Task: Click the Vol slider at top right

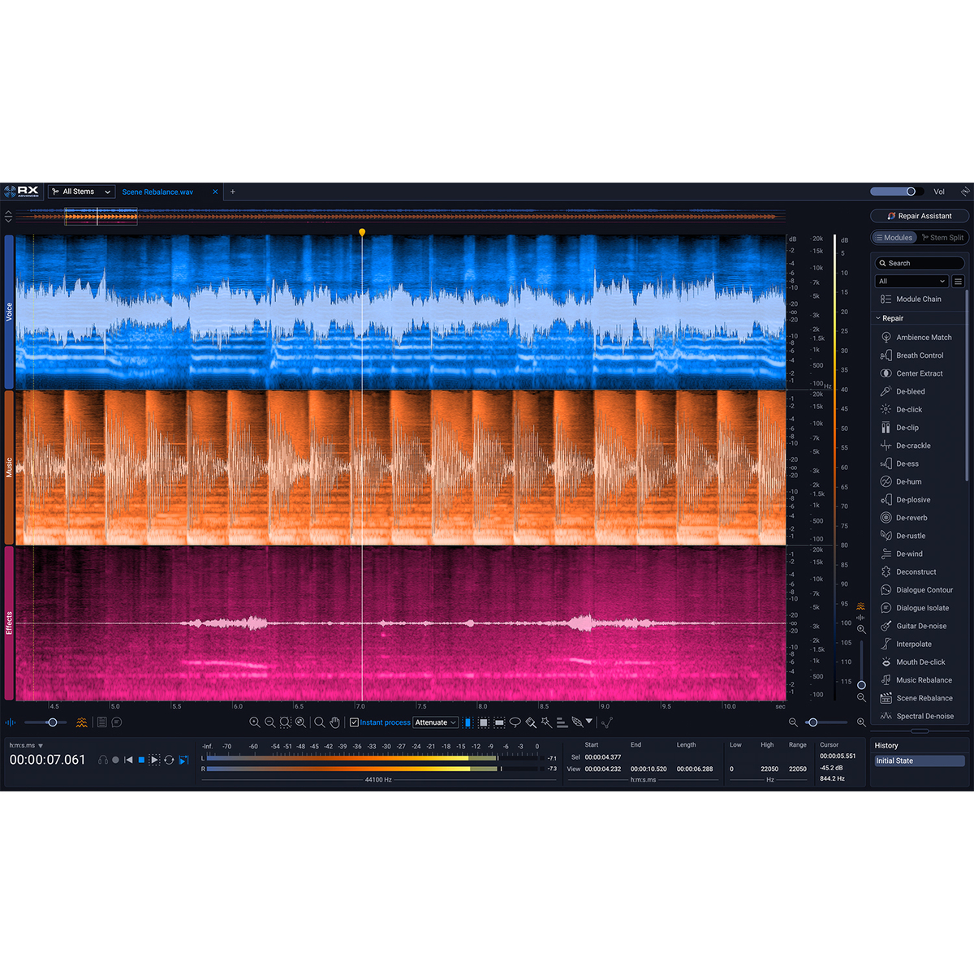Action: pyautogui.click(x=894, y=192)
